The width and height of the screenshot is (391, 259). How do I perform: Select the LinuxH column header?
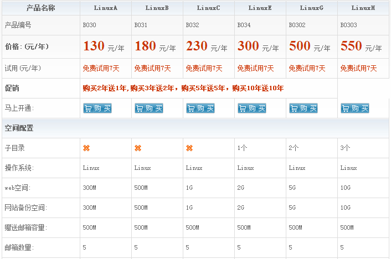(x=363, y=8)
